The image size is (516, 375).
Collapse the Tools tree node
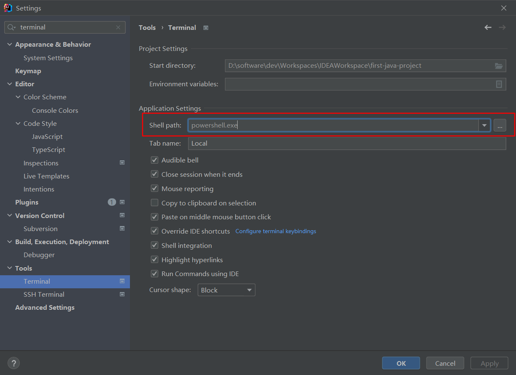pyautogui.click(x=10, y=268)
